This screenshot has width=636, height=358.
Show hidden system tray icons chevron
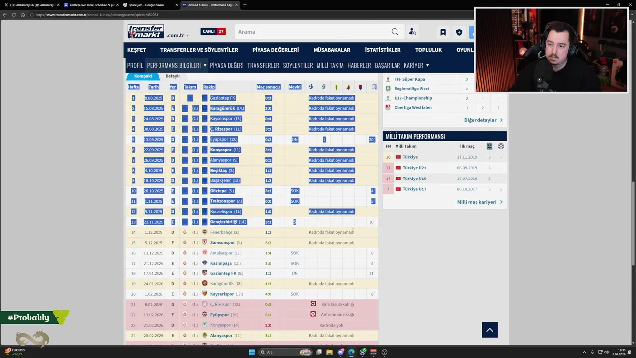(584, 352)
